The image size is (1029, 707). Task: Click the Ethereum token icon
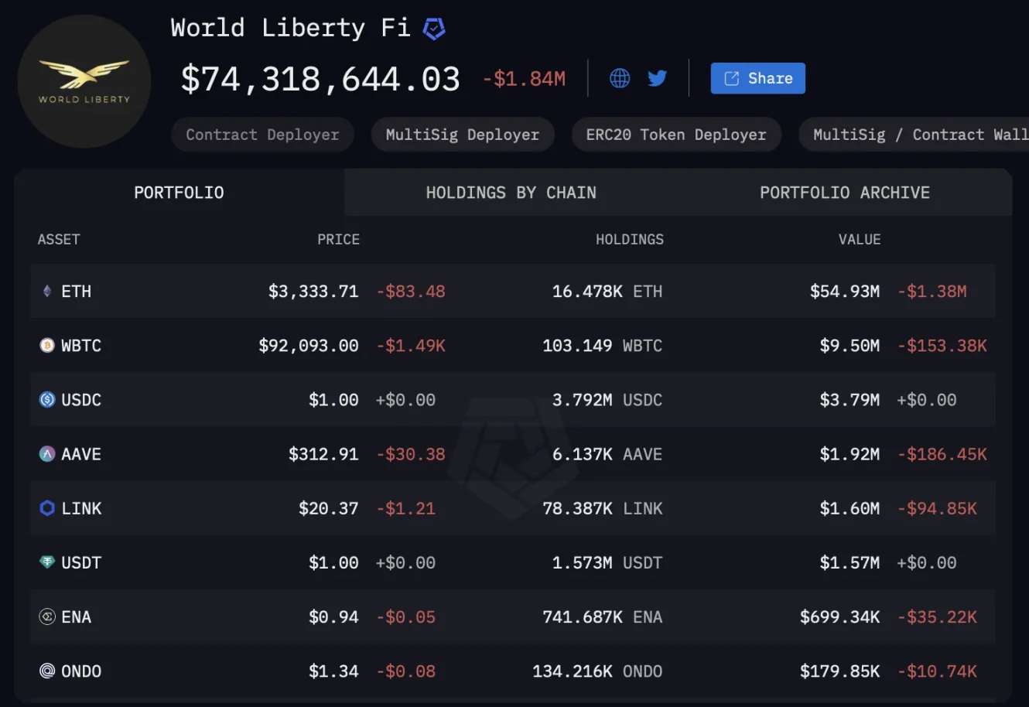47,292
